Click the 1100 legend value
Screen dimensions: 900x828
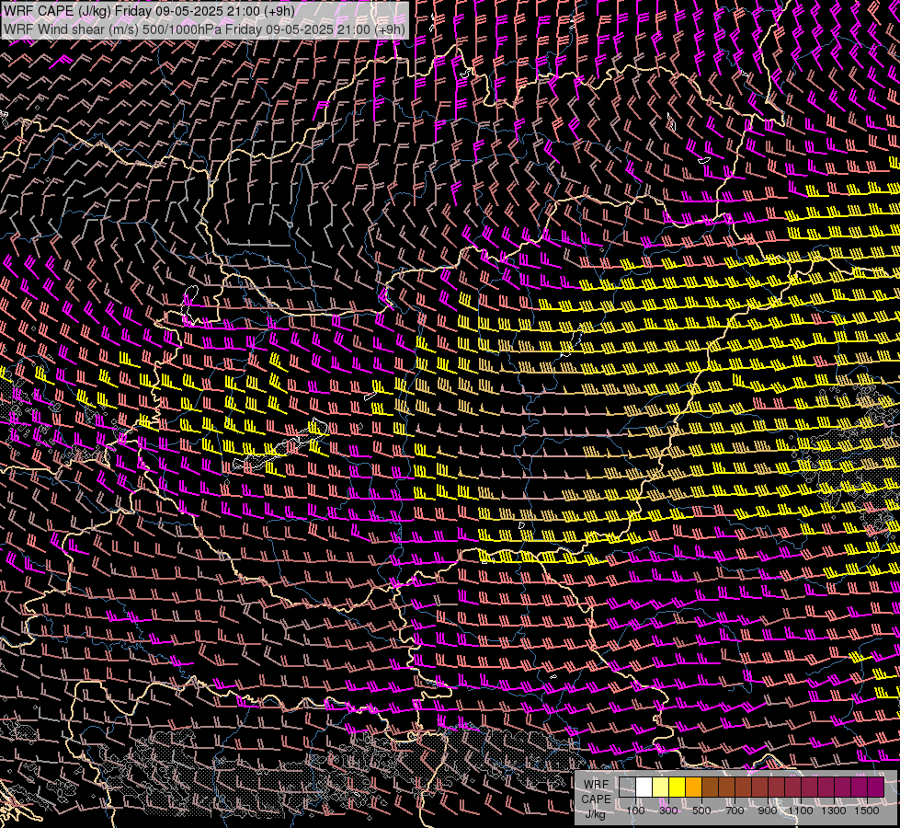(800, 811)
